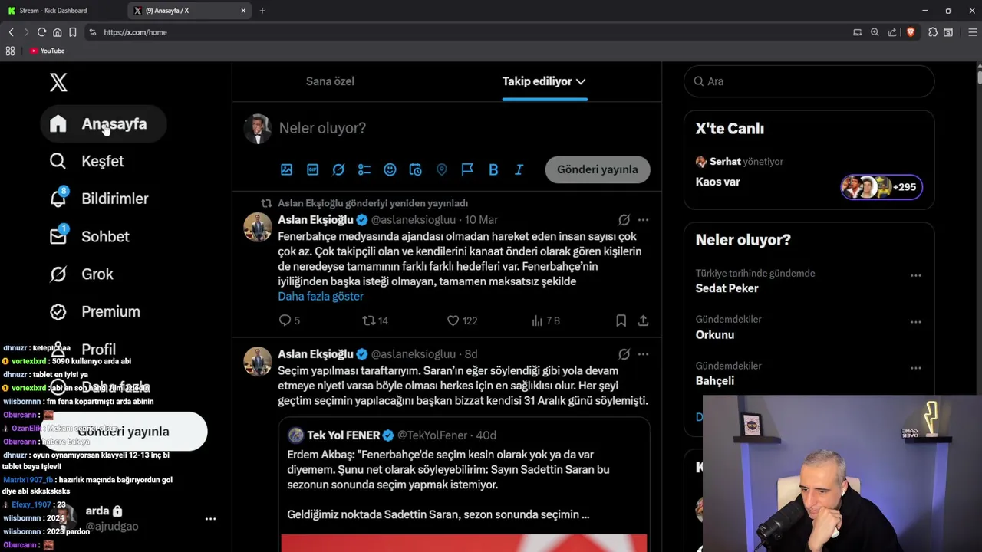The image size is (982, 552).
Task: Open Anasayfa home in sidebar
Action: click(x=103, y=124)
